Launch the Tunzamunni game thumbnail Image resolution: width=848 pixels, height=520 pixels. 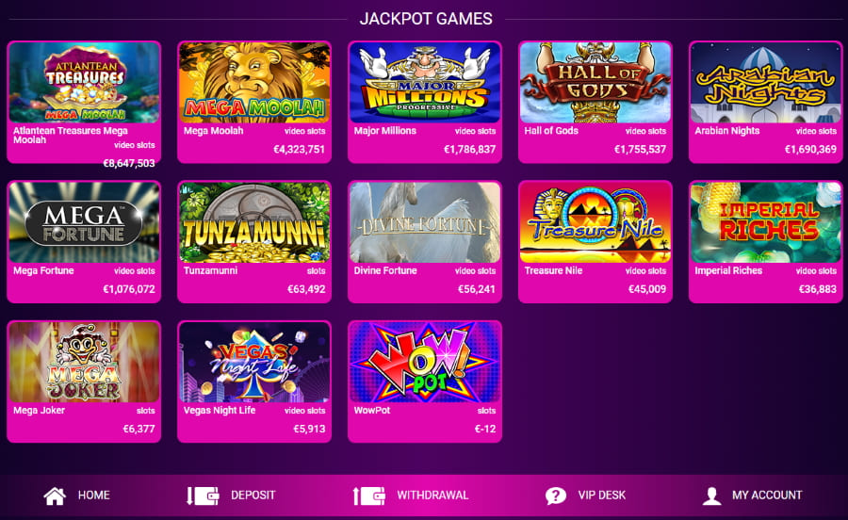tap(254, 222)
